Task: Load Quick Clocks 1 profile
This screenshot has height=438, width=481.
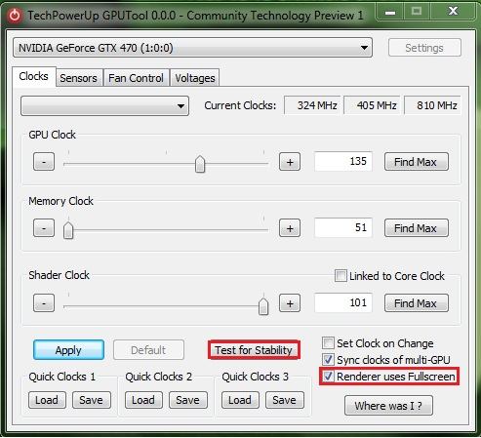Action: point(47,400)
